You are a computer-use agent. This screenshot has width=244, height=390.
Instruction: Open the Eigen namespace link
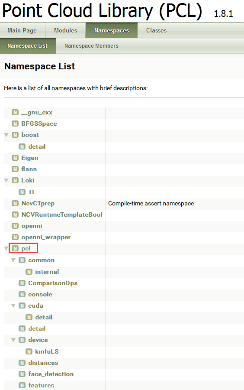(29, 158)
